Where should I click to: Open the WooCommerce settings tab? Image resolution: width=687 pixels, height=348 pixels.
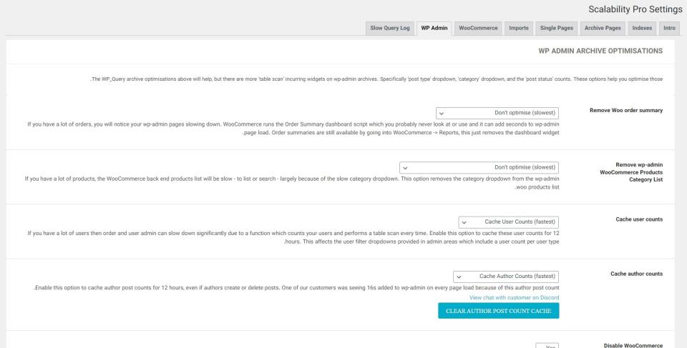pyautogui.click(x=478, y=28)
